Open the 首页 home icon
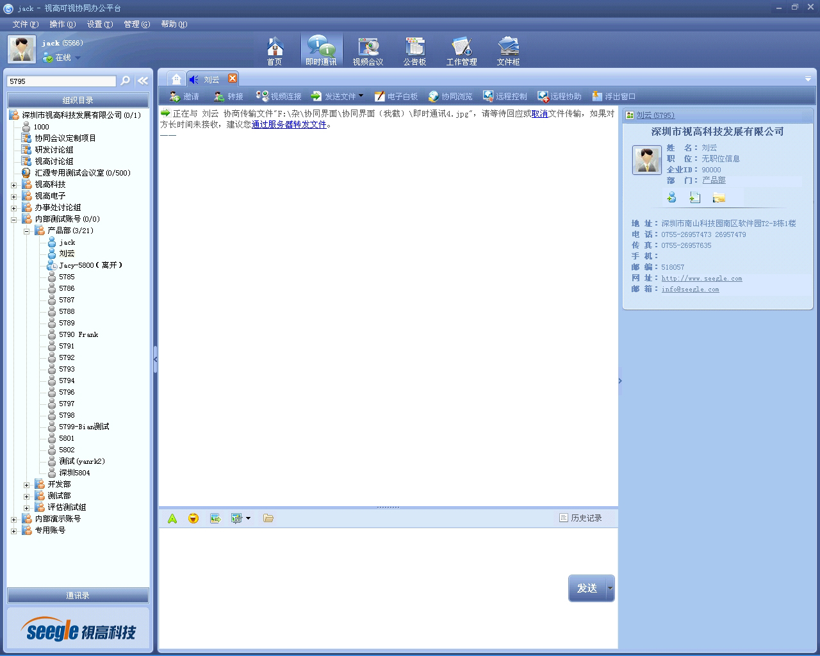820x656 pixels. [x=275, y=51]
